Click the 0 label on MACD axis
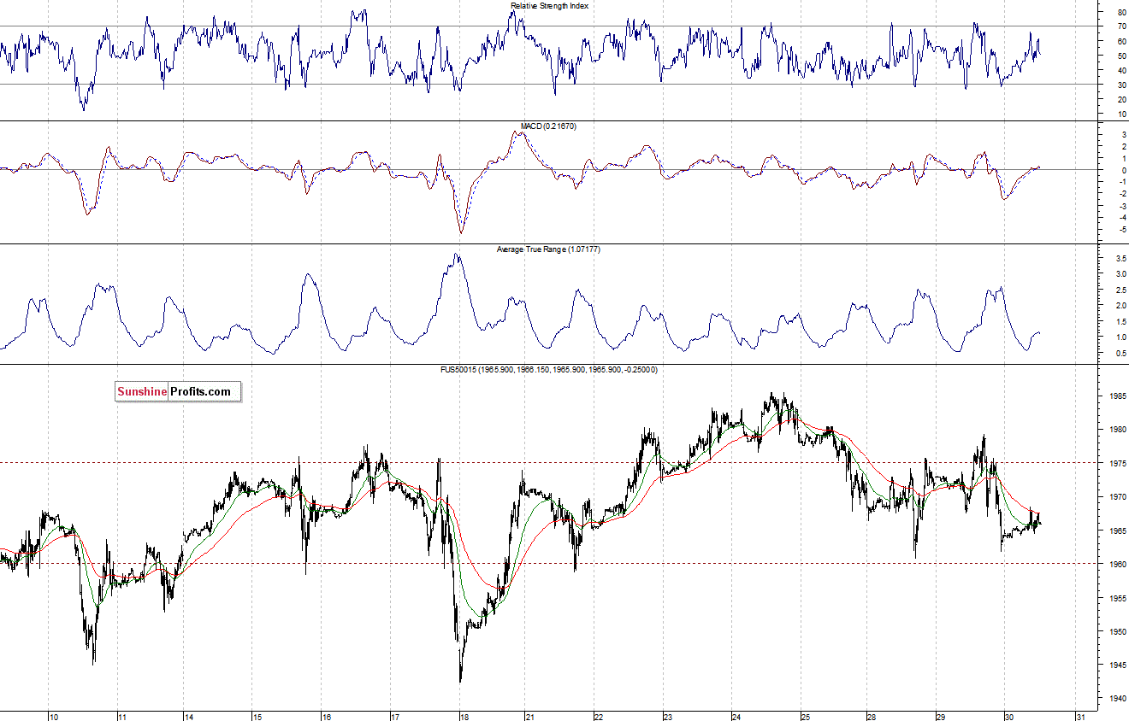The image size is (1129, 721). (1123, 170)
